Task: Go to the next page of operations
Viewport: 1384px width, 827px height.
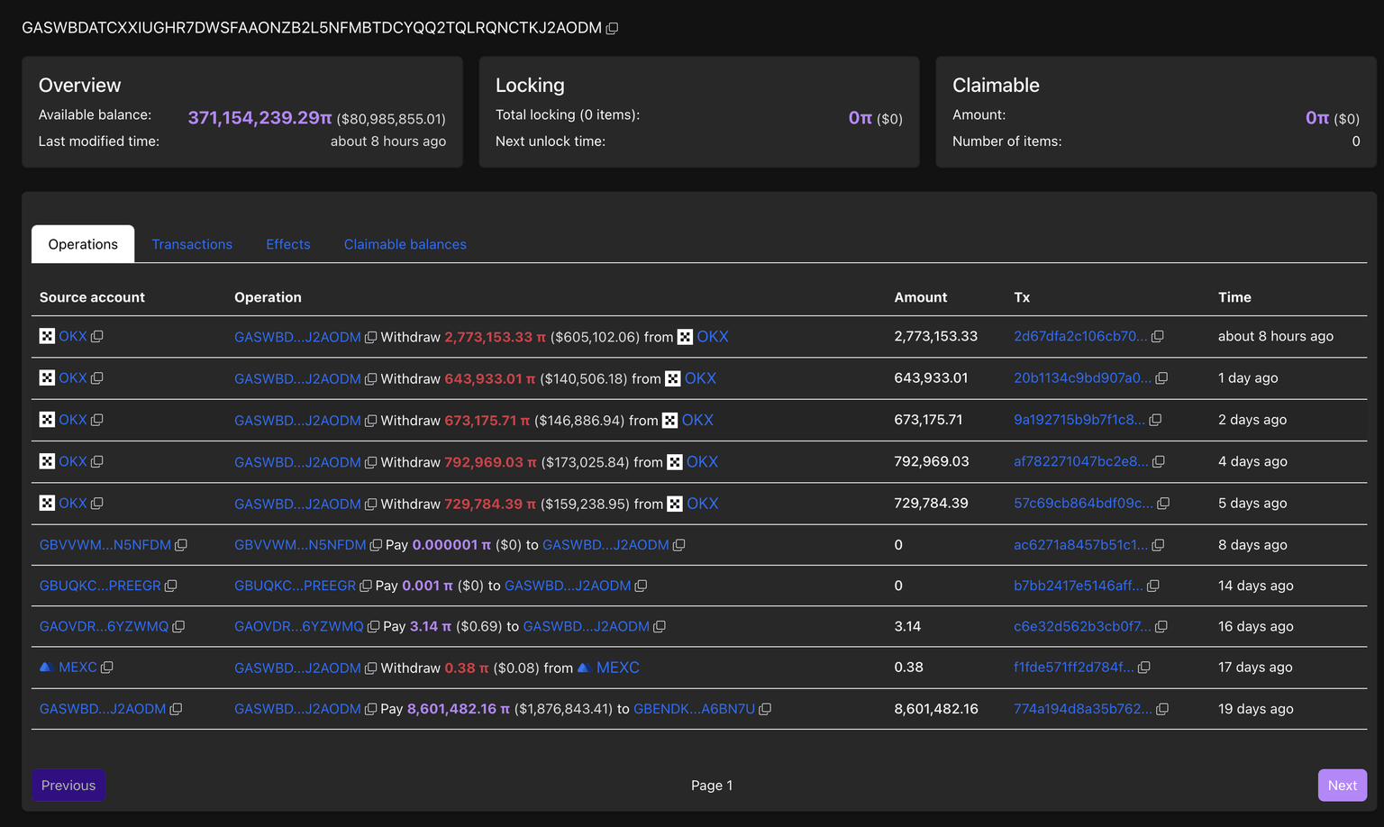Action: point(1342,785)
